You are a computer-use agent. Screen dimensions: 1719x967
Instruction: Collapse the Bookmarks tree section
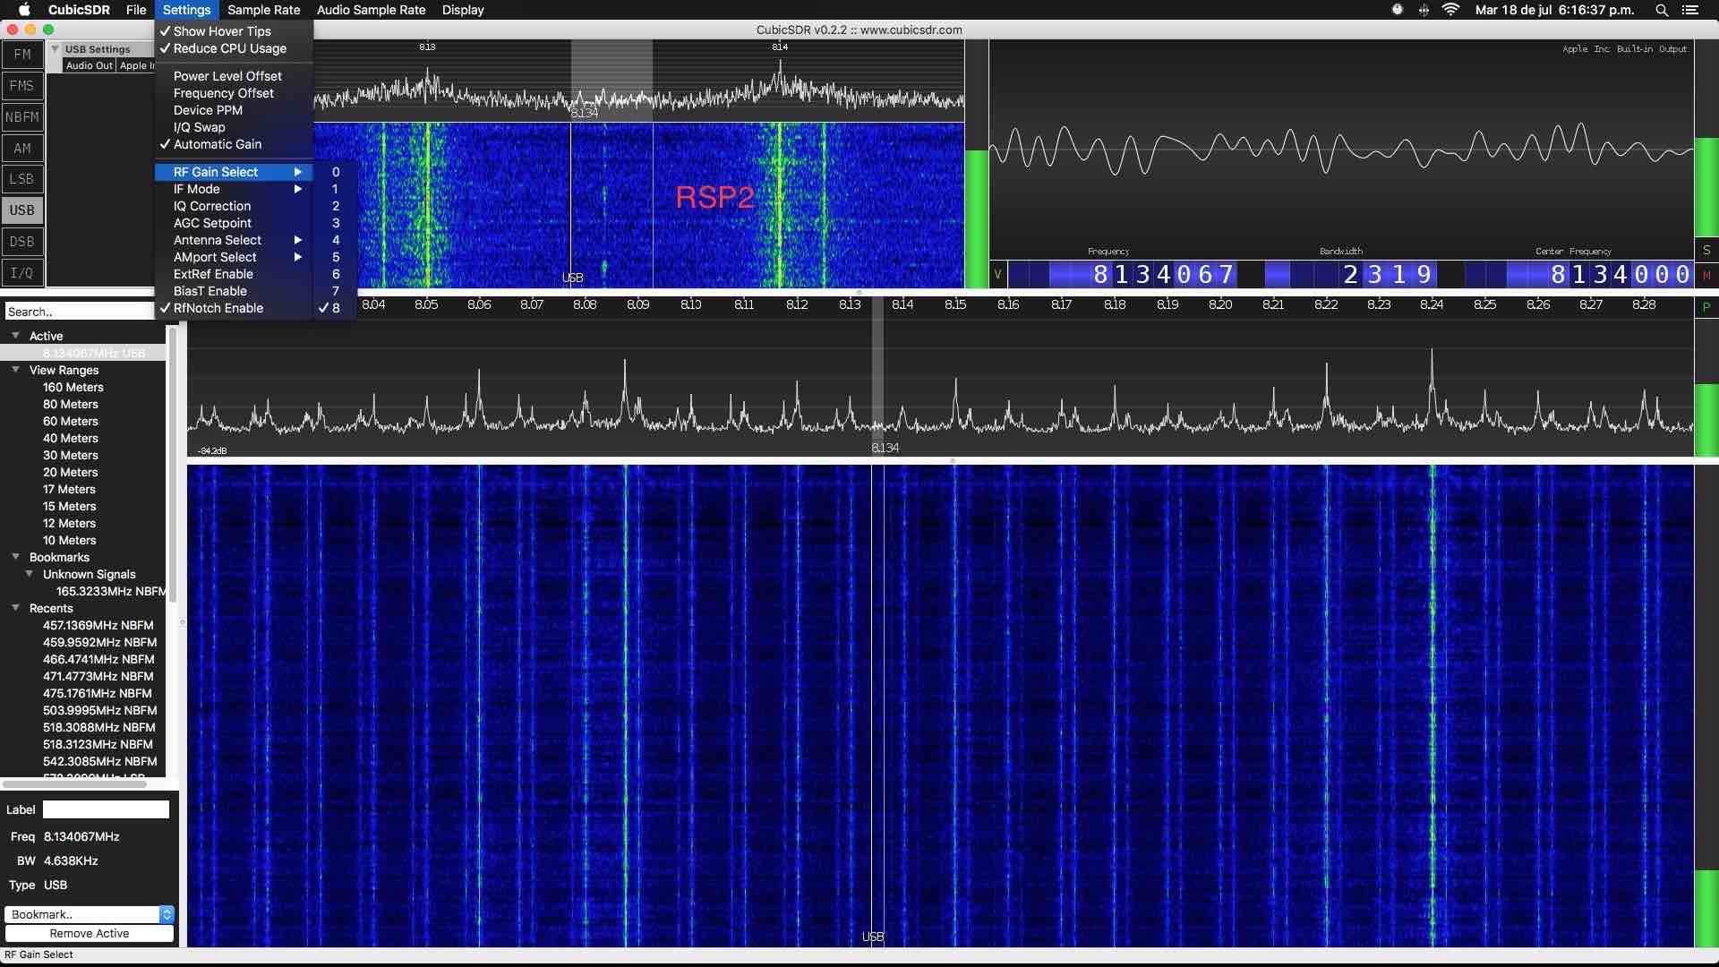15,557
